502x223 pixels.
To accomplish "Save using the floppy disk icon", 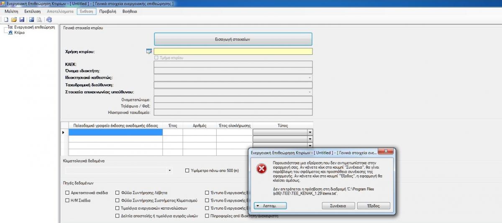I will [x=21, y=20].
